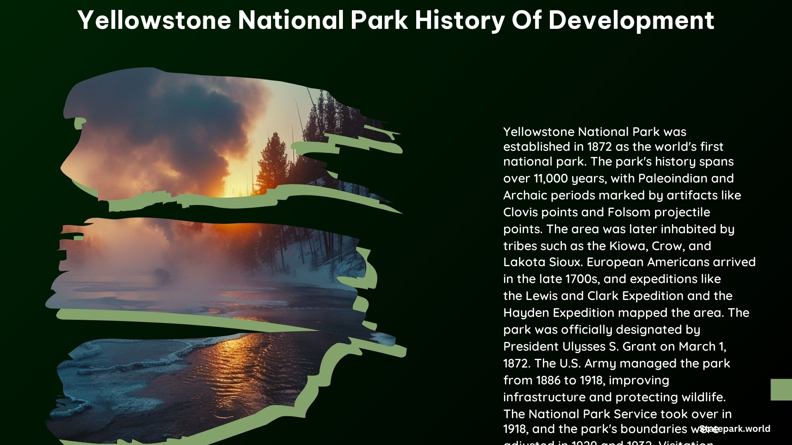
Task: Click the text line "The National Park Service took over in"
Action: pos(618,414)
